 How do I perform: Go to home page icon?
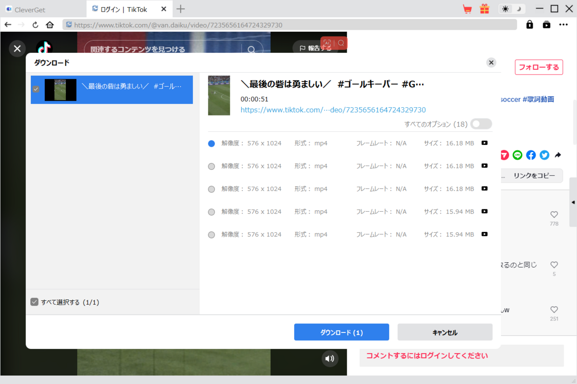(50, 25)
